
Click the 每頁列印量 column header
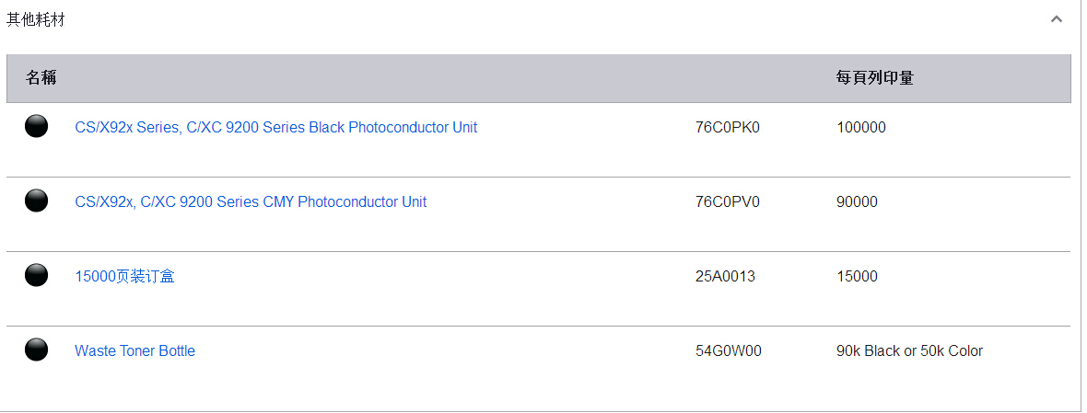(x=875, y=77)
